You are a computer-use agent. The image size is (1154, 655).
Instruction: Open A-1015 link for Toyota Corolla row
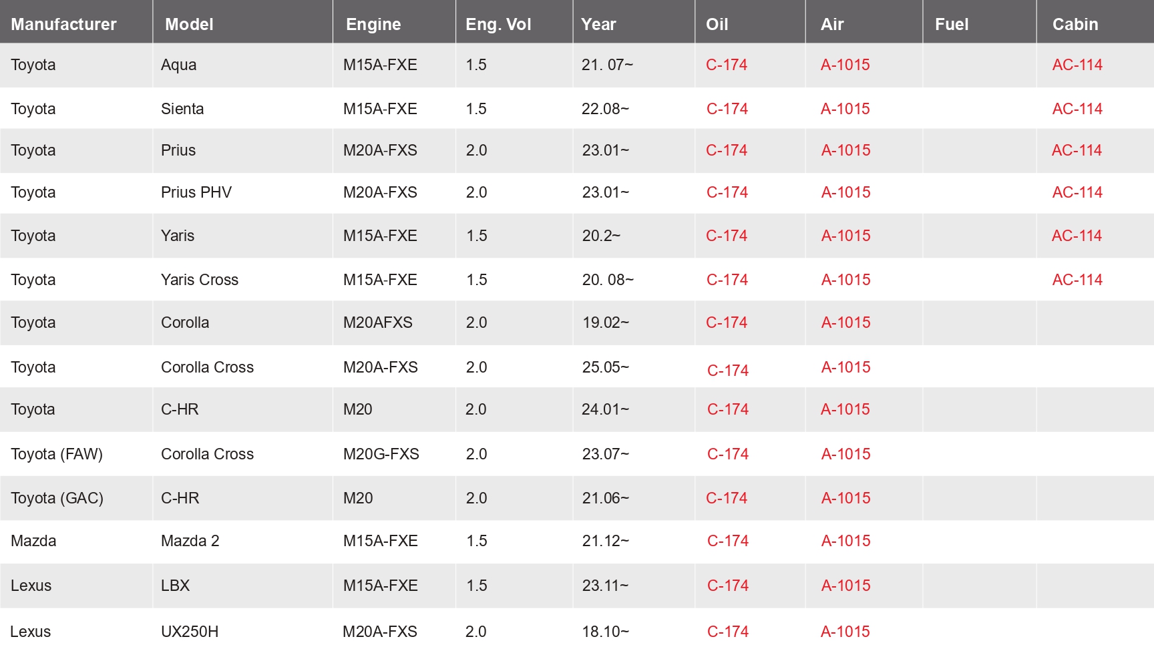coord(846,322)
